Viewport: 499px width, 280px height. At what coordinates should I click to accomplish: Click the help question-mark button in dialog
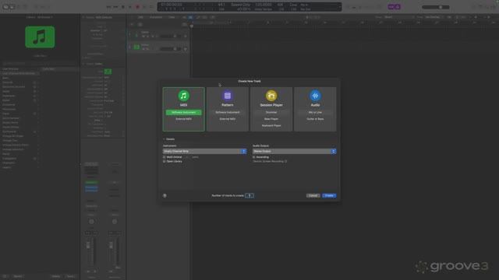[165, 195]
